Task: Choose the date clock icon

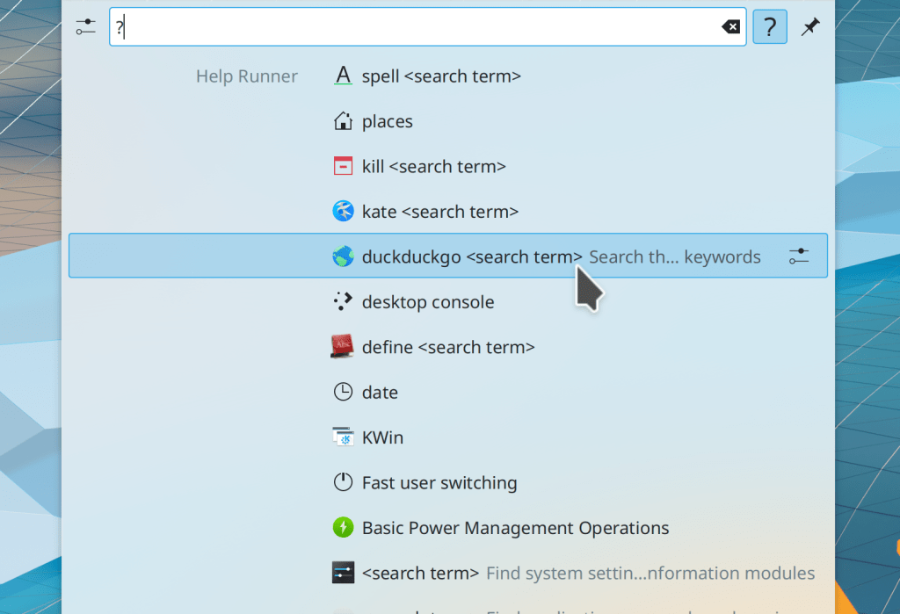Action: pos(343,393)
